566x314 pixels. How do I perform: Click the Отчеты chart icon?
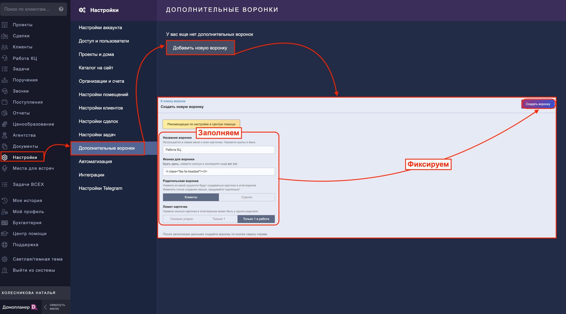coord(5,113)
